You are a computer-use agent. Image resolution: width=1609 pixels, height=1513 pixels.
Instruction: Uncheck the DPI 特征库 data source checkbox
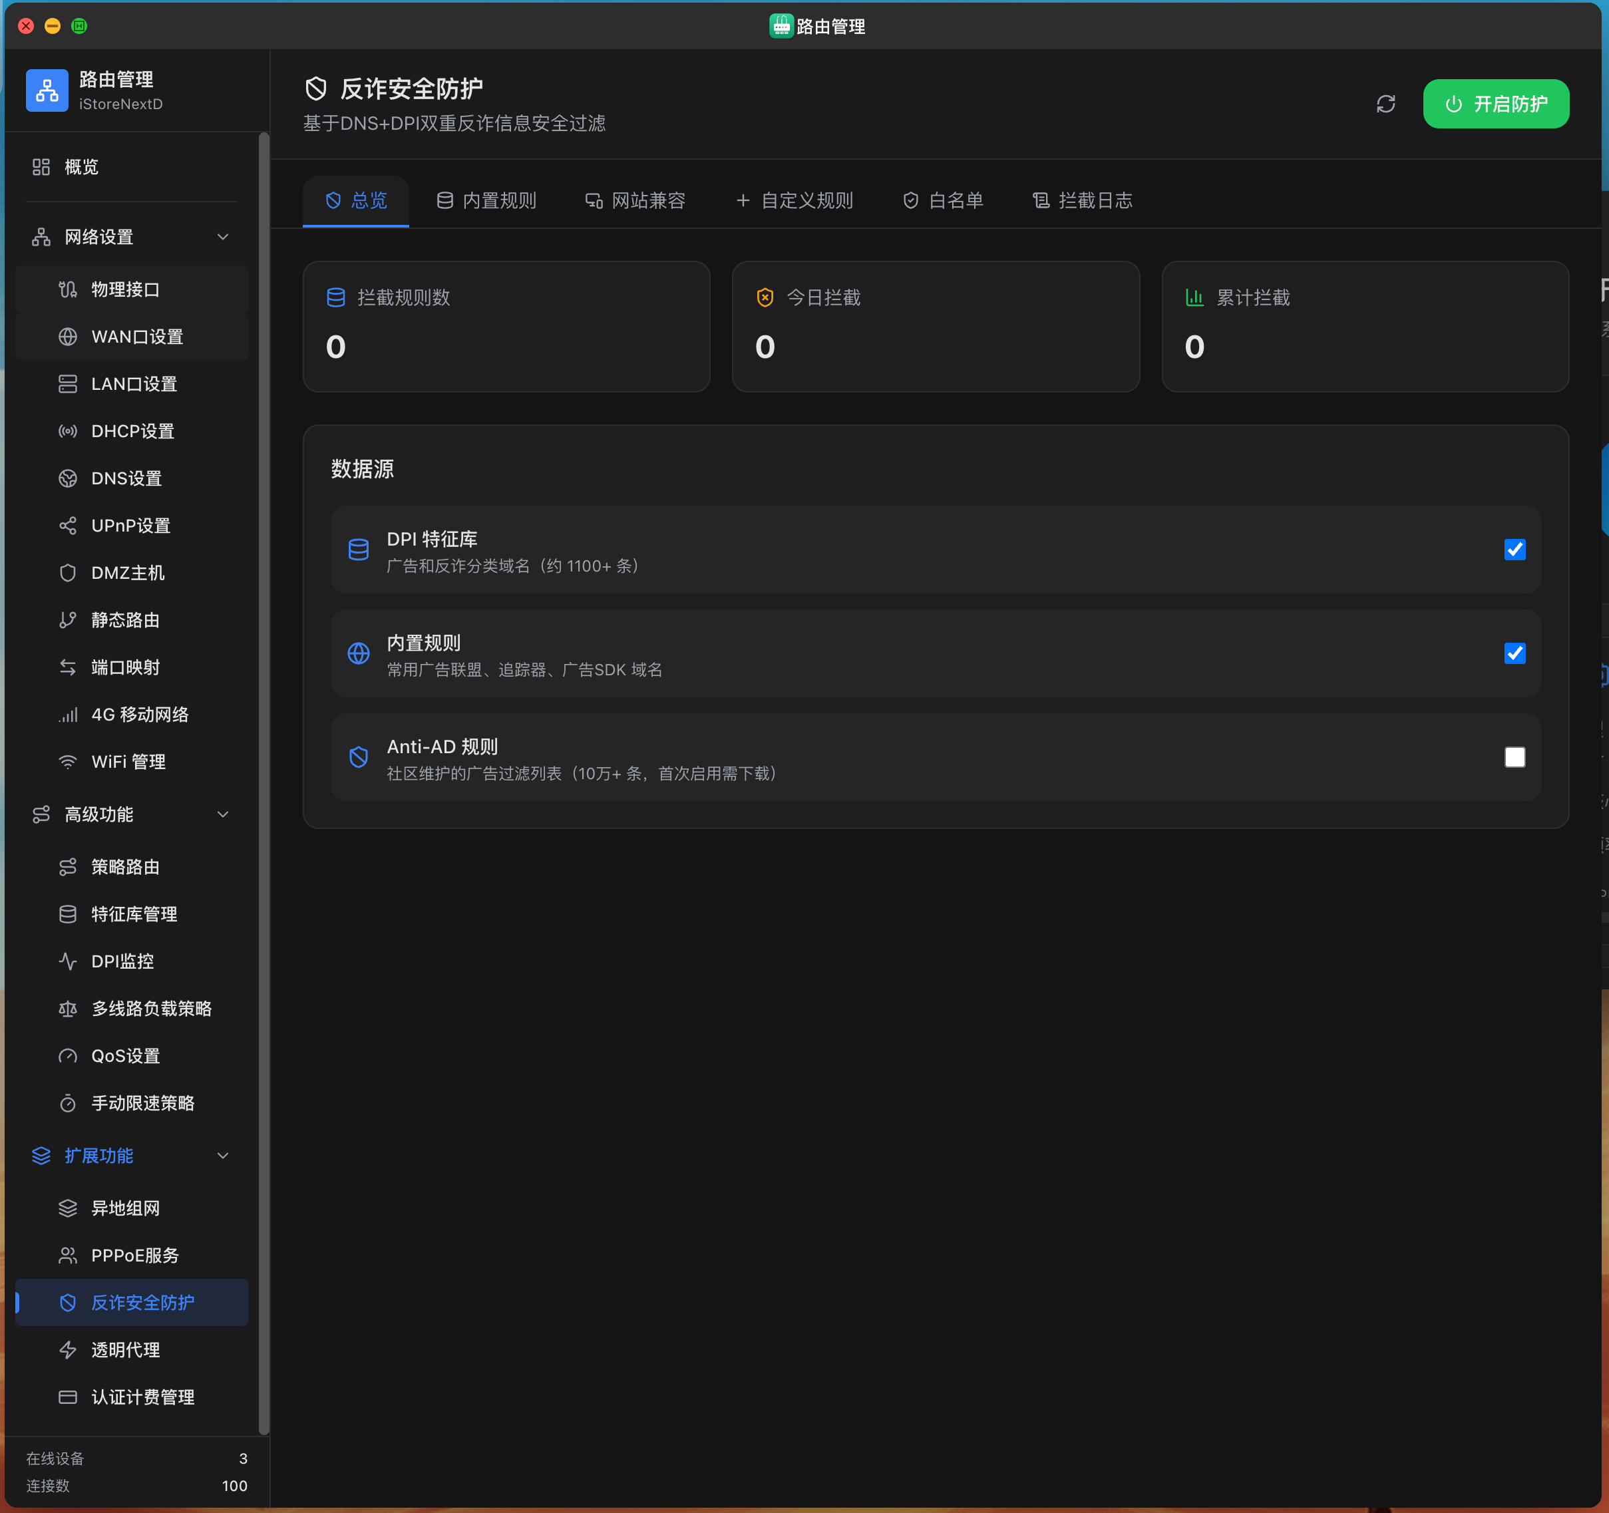pyautogui.click(x=1515, y=550)
